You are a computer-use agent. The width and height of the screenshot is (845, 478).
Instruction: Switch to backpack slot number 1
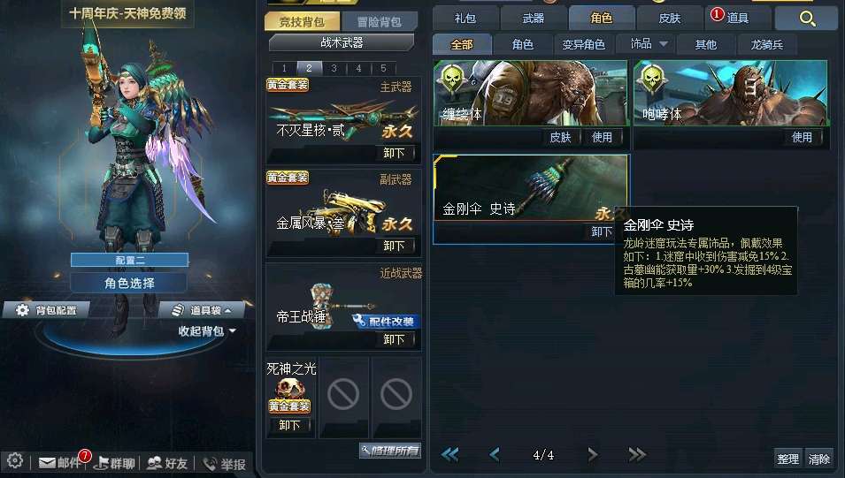click(x=285, y=68)
